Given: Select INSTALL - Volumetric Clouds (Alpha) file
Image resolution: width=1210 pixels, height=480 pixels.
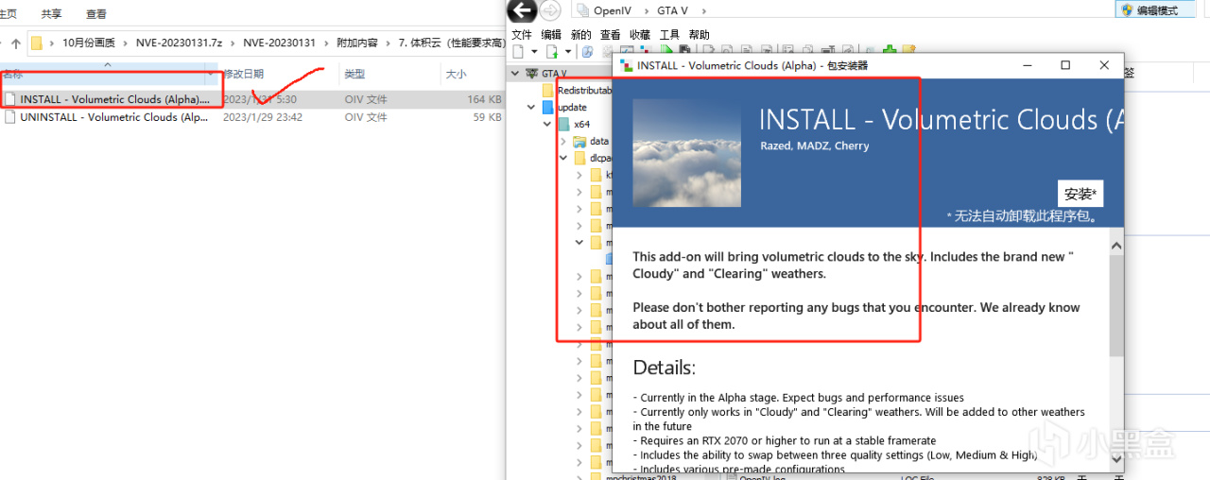Looking at the screenshot, I should coord(114,99).
